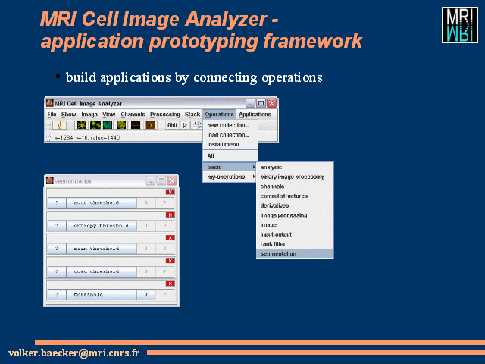Click the MRI logo in slide corner
485x364 pixels.
[460, 25]
